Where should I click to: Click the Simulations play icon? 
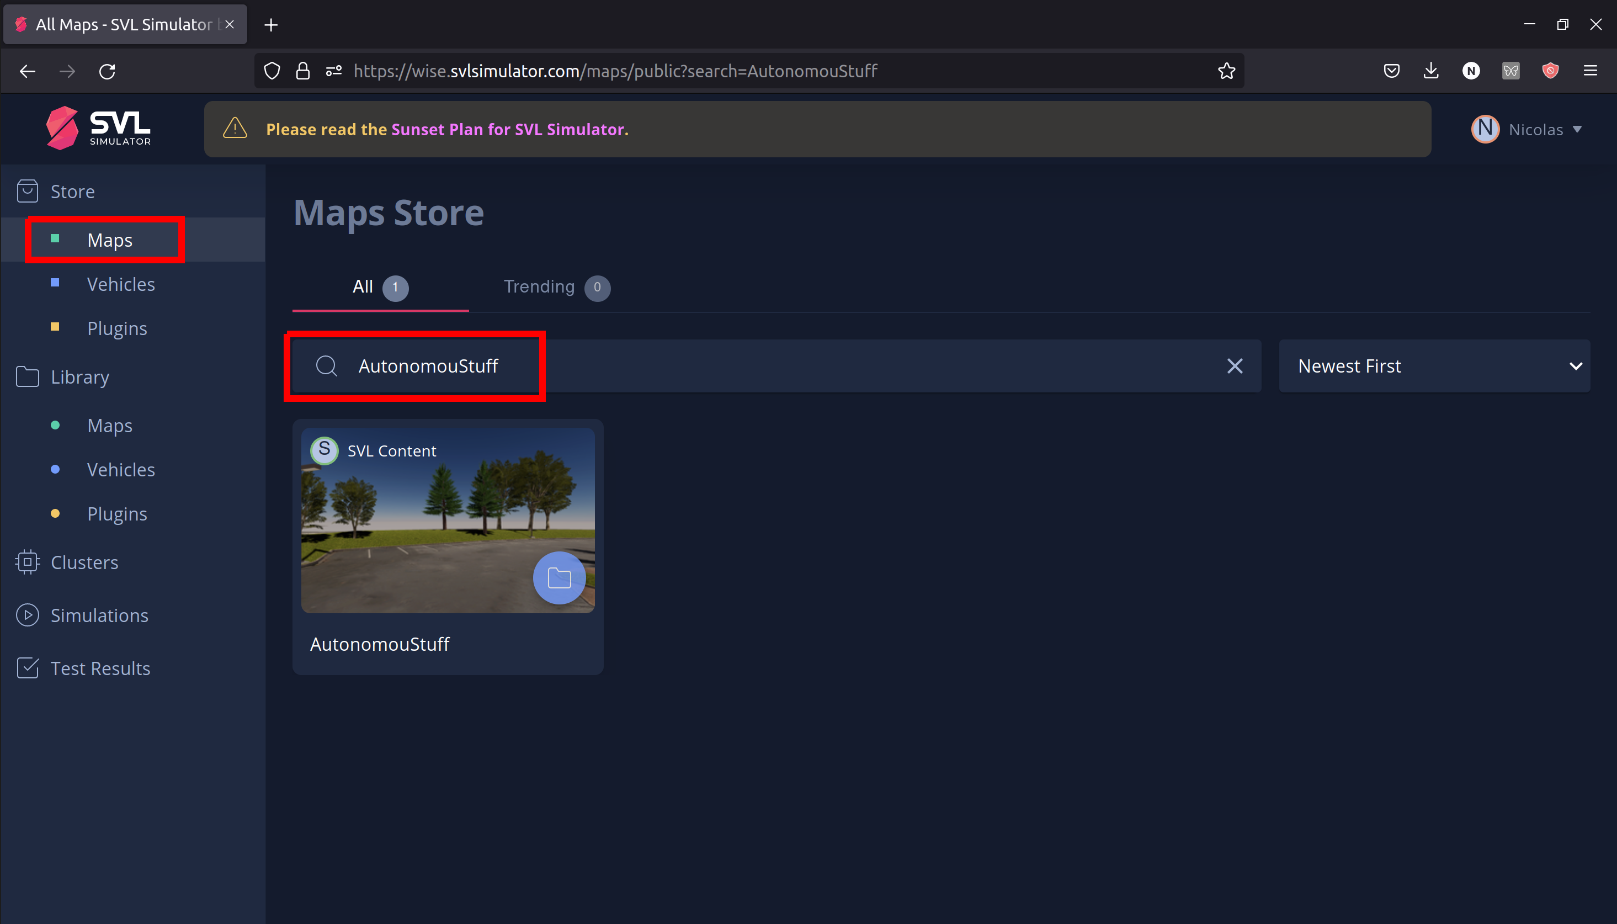point(27,615)
